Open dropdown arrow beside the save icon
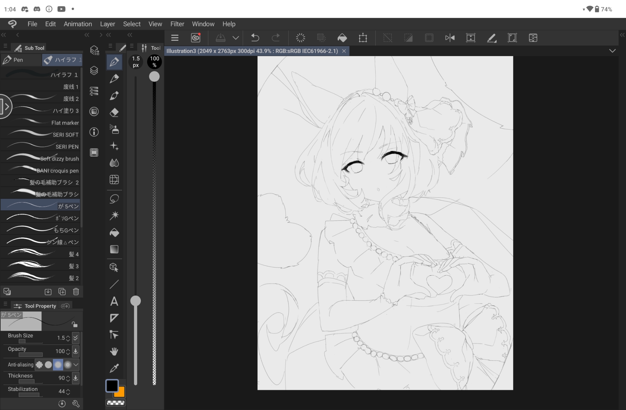Viewport: 626px width, 410px height. pyautogui.click(x=236, y=38)
